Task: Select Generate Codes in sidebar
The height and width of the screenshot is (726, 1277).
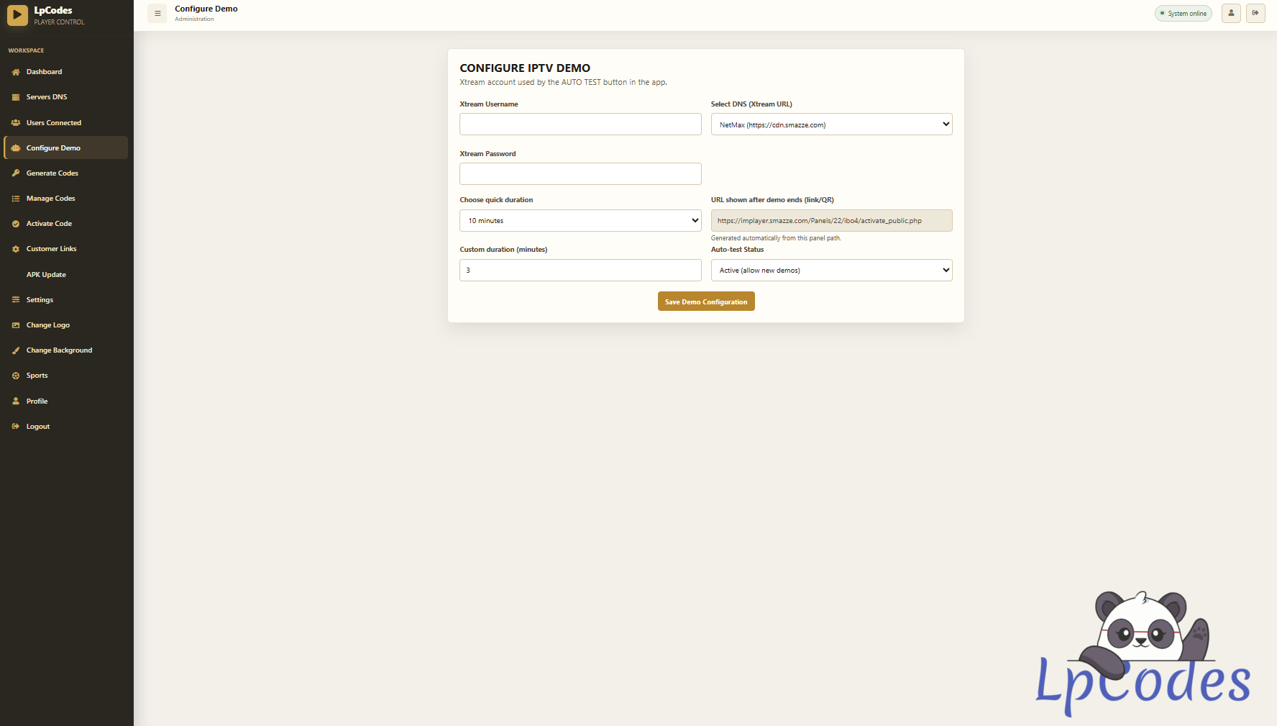Action: pos(66,173)
